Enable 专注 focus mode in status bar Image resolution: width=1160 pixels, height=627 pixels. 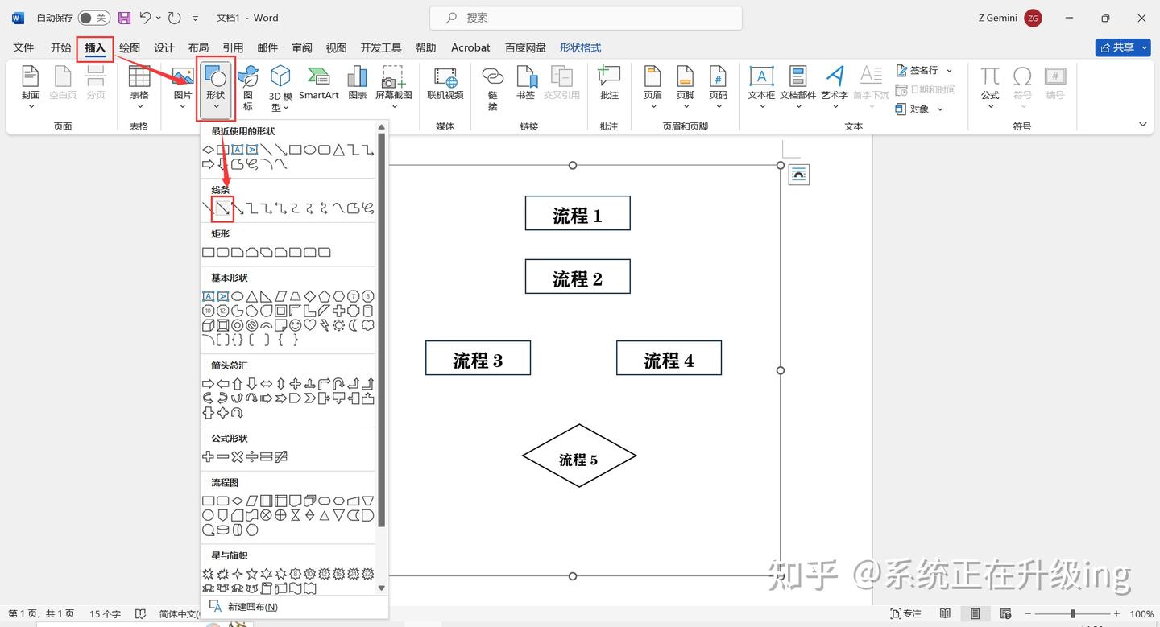[x=907, y=613]
